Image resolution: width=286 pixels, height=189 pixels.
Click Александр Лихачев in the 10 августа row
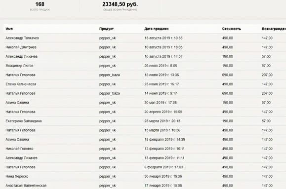(22, 56)
